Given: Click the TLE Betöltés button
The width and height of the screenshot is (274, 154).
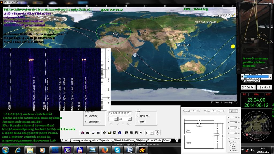Looking at the screenshot, I should (248, 87).
